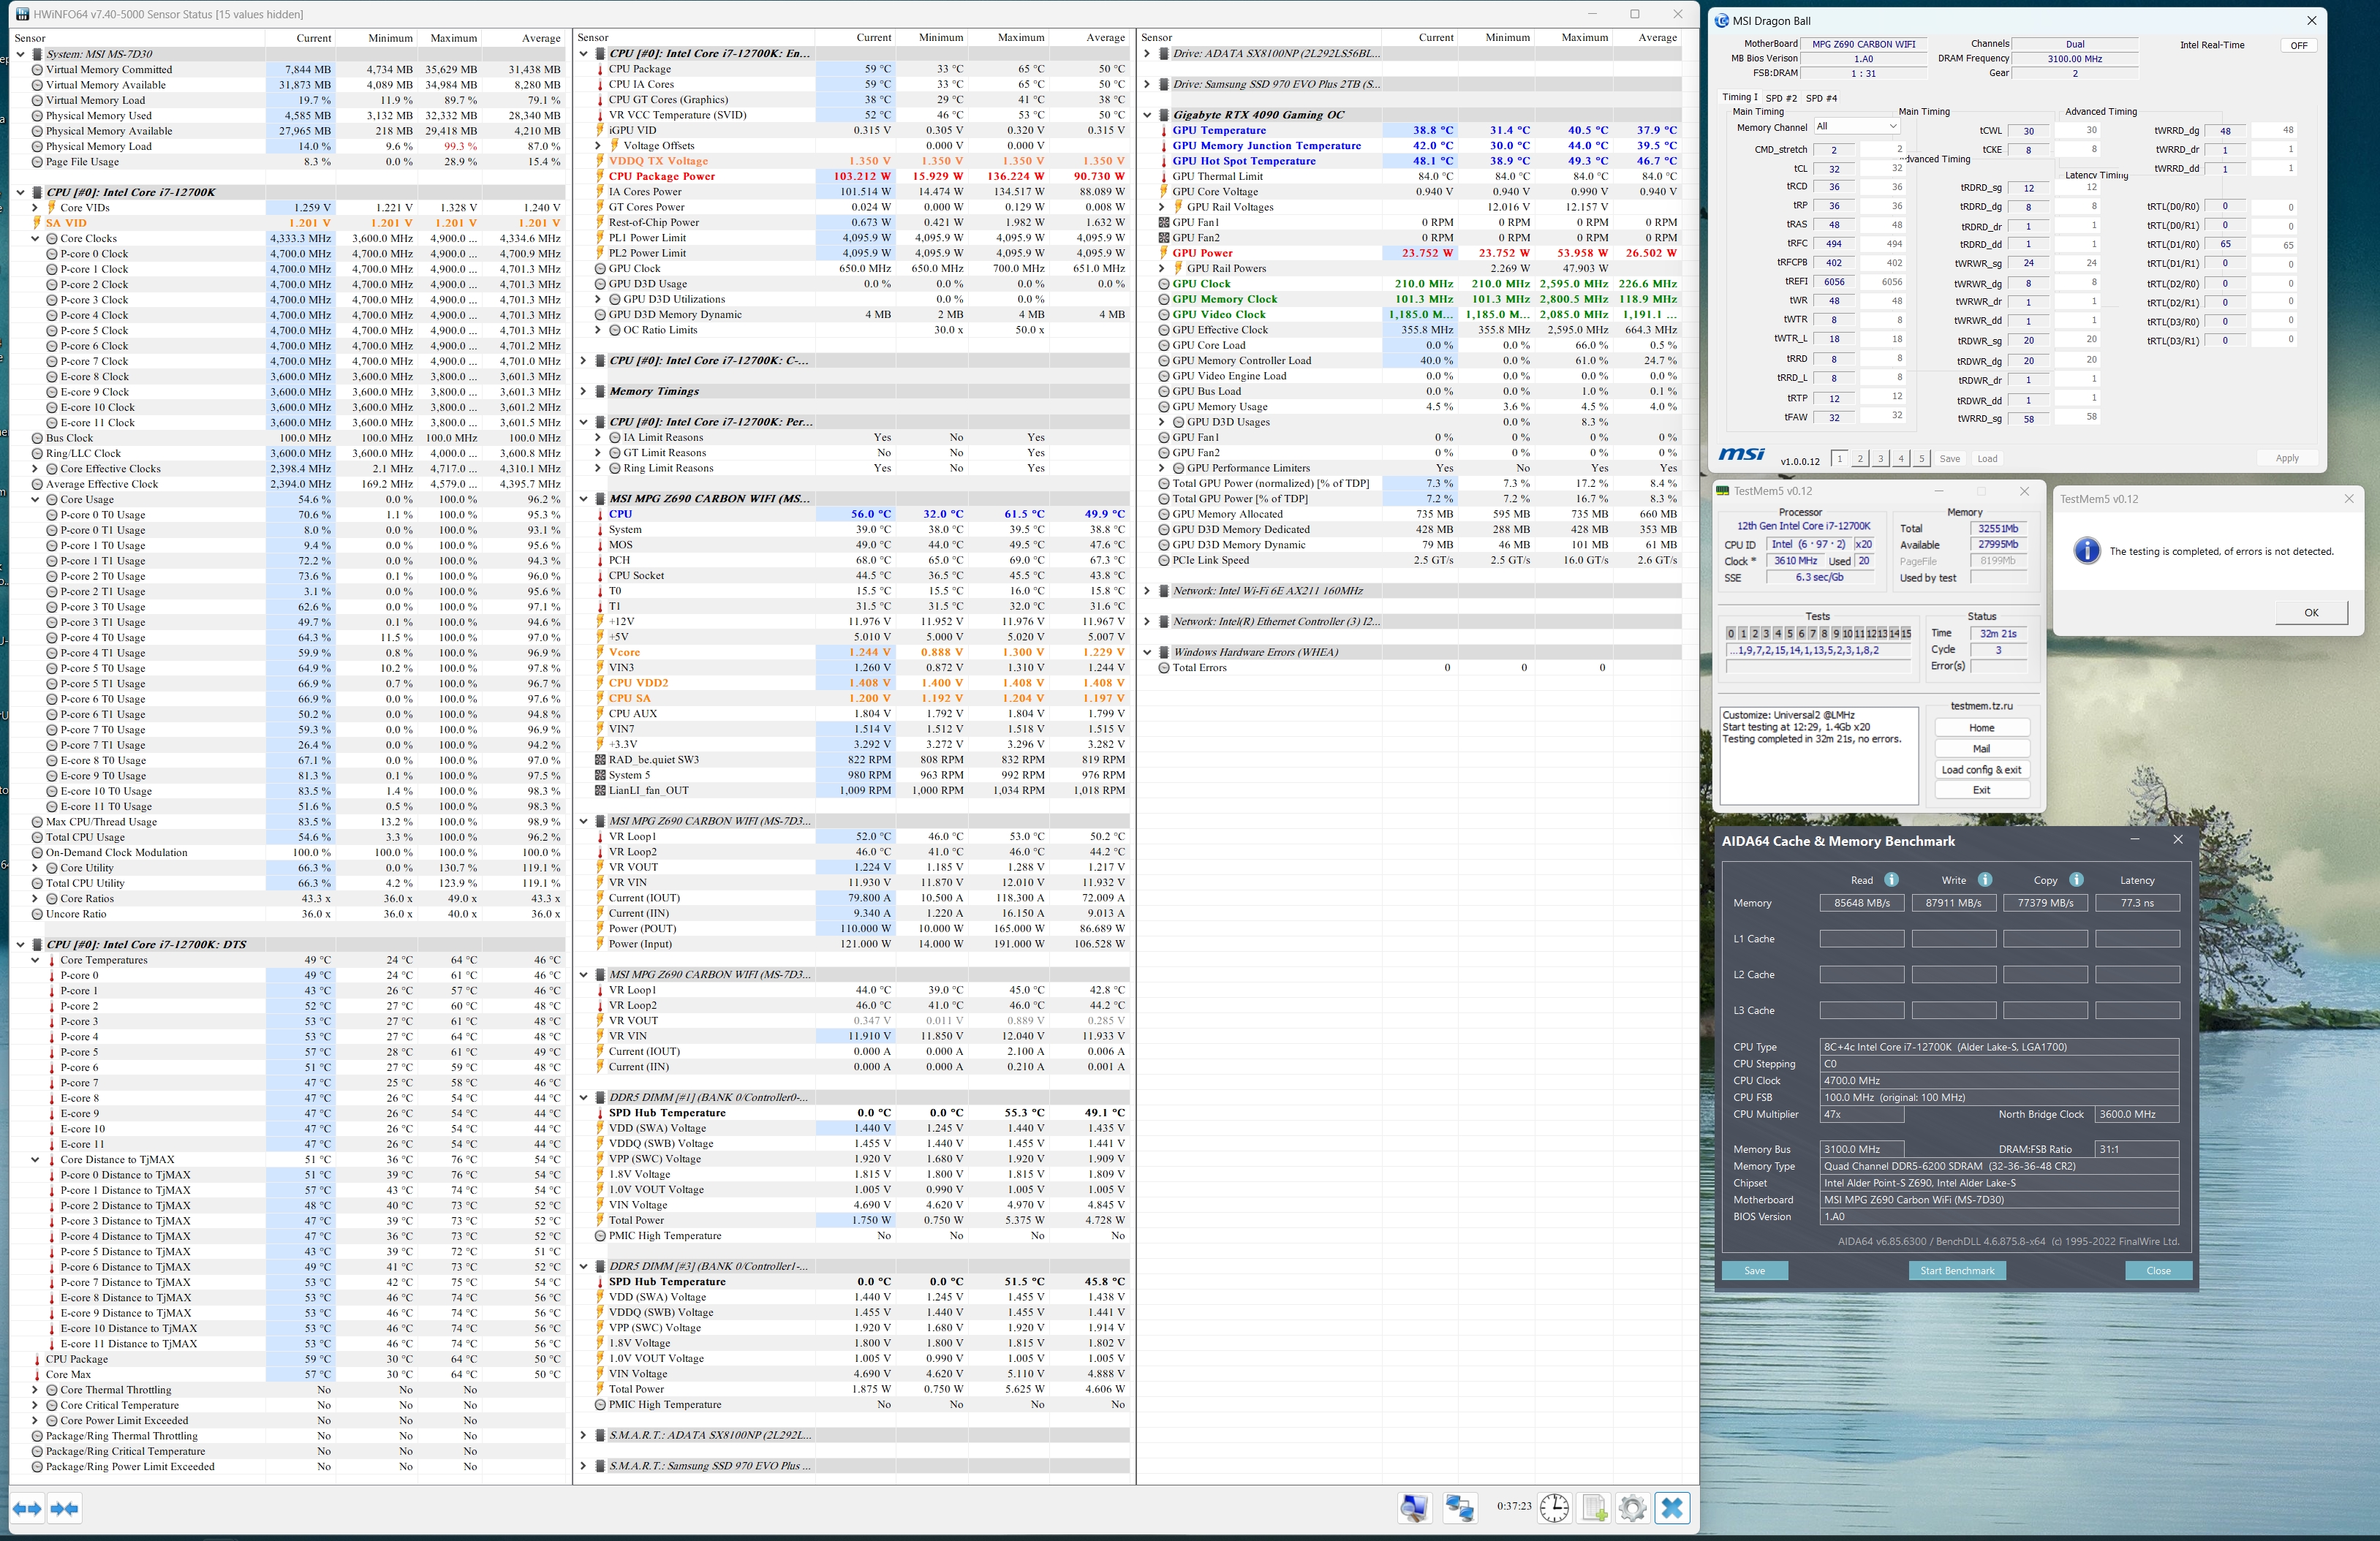This screenshot has width=2380, height=1541.
Task: Click the AIDA64 Read info icon
Action: [x=1891, y=880]
